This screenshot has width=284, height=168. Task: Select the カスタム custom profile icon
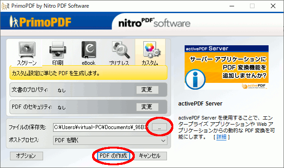pos(152,49)
